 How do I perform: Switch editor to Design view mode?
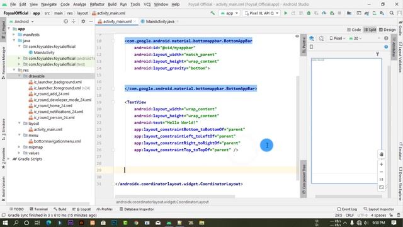(x=387, y=30)
